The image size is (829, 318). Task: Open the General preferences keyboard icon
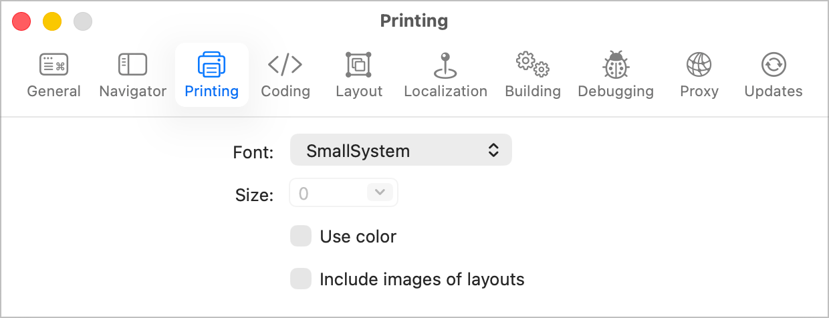click(x=53, y=65)
